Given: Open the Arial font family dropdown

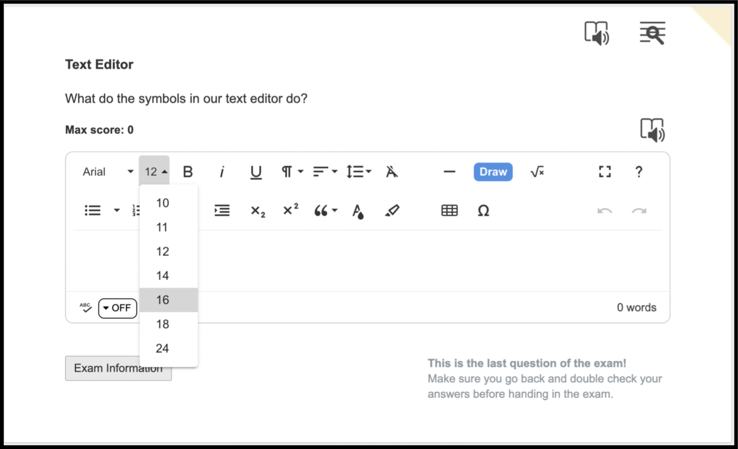Looking at the screenshot, I should 108,172.
